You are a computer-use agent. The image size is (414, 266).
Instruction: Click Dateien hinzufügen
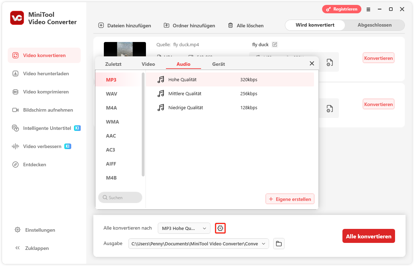[x=125, y=26]
